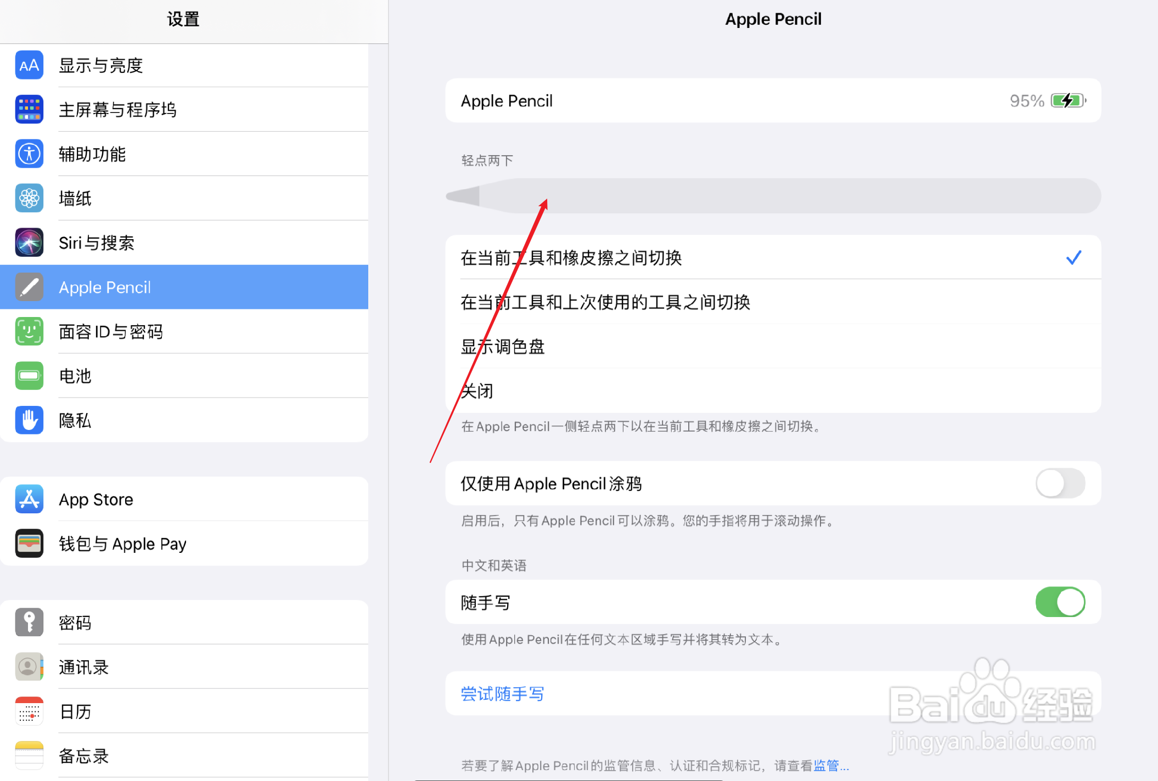This screenshot has height=781, width=1158.
Task: Toggle 仅使用Apple Pencil涂鸦 switch
Action: point(1060,483)
